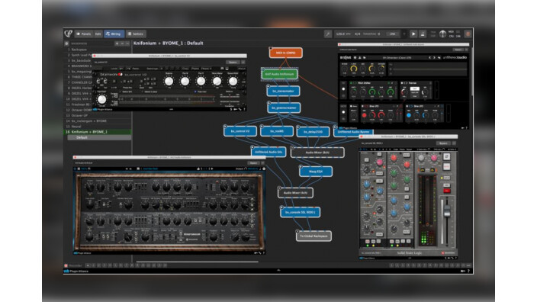This screenshot has width=537, height=302.
Task: Select the green Knif Audio Knifonium block
Action: [279, 74]
